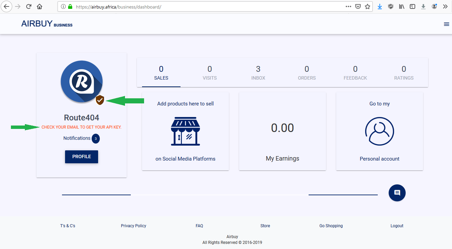452x249 pixels.
Task: Click the verified shield badge on avatar
Action: coord(100,100)
